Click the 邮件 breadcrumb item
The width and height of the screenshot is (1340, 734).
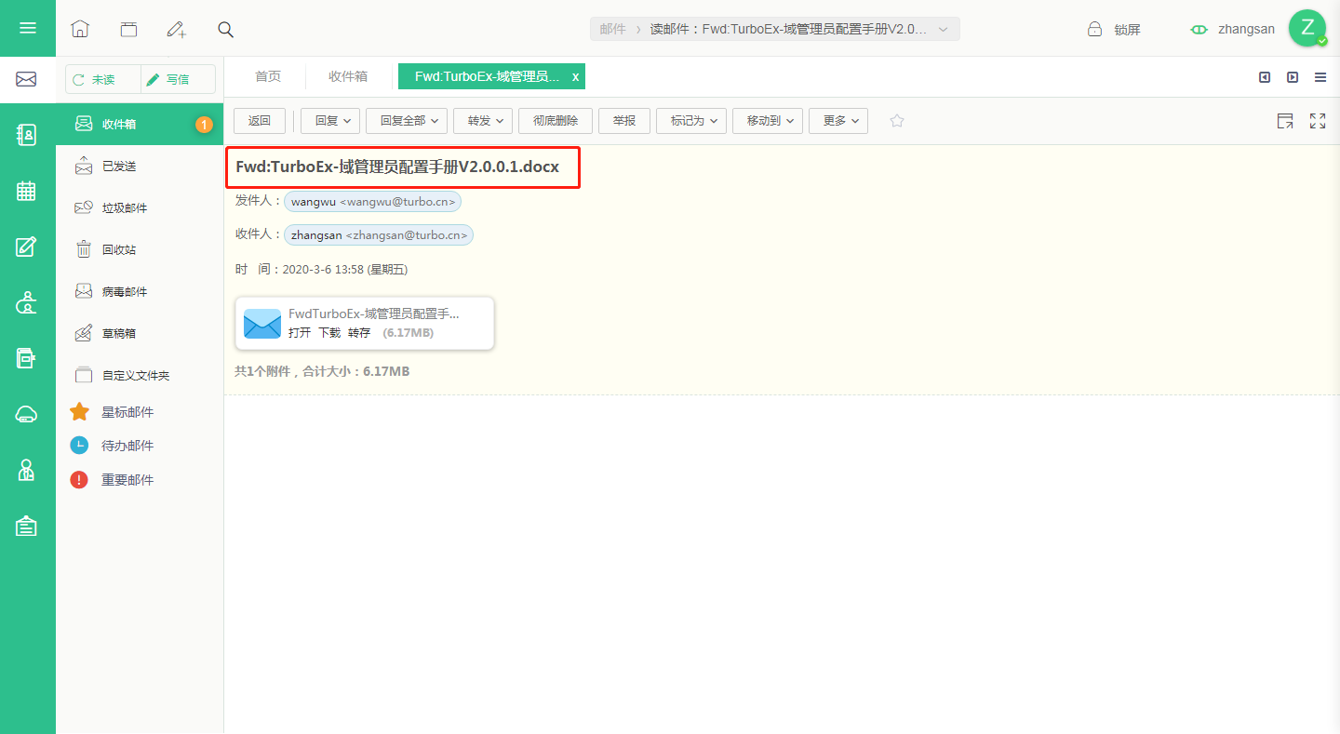tap(613, 30)
